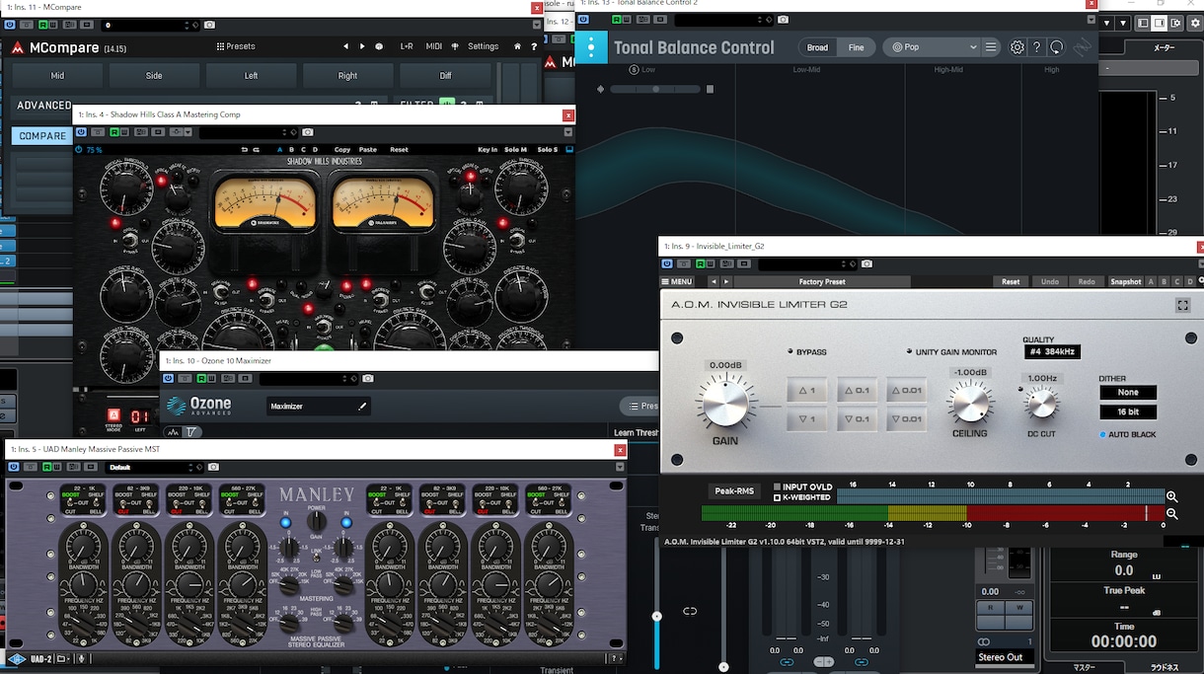Open Peak-RMS meter mode selector
This screenshot has height=674, width=1204.
pos(732,491)
